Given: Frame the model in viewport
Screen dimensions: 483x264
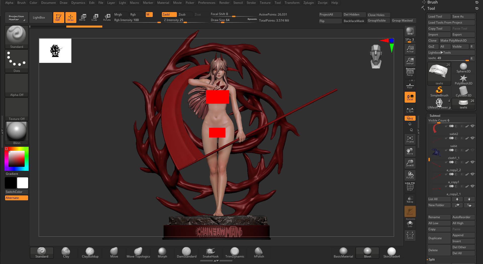Looking at the screenshot, I should tap(410, 139).
